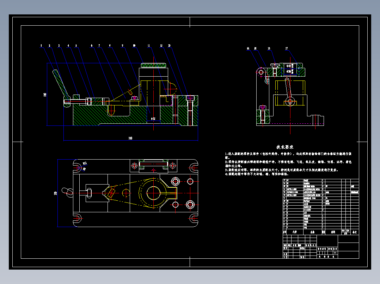Click the 代号 column header in parts list
Screen dimensions: 380x284
pos(295,232)
